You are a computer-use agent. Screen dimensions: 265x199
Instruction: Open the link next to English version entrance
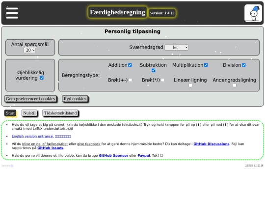pyautogui.click(x=63, y=136)
